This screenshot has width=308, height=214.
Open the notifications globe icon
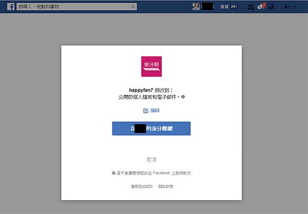point(271,7)
